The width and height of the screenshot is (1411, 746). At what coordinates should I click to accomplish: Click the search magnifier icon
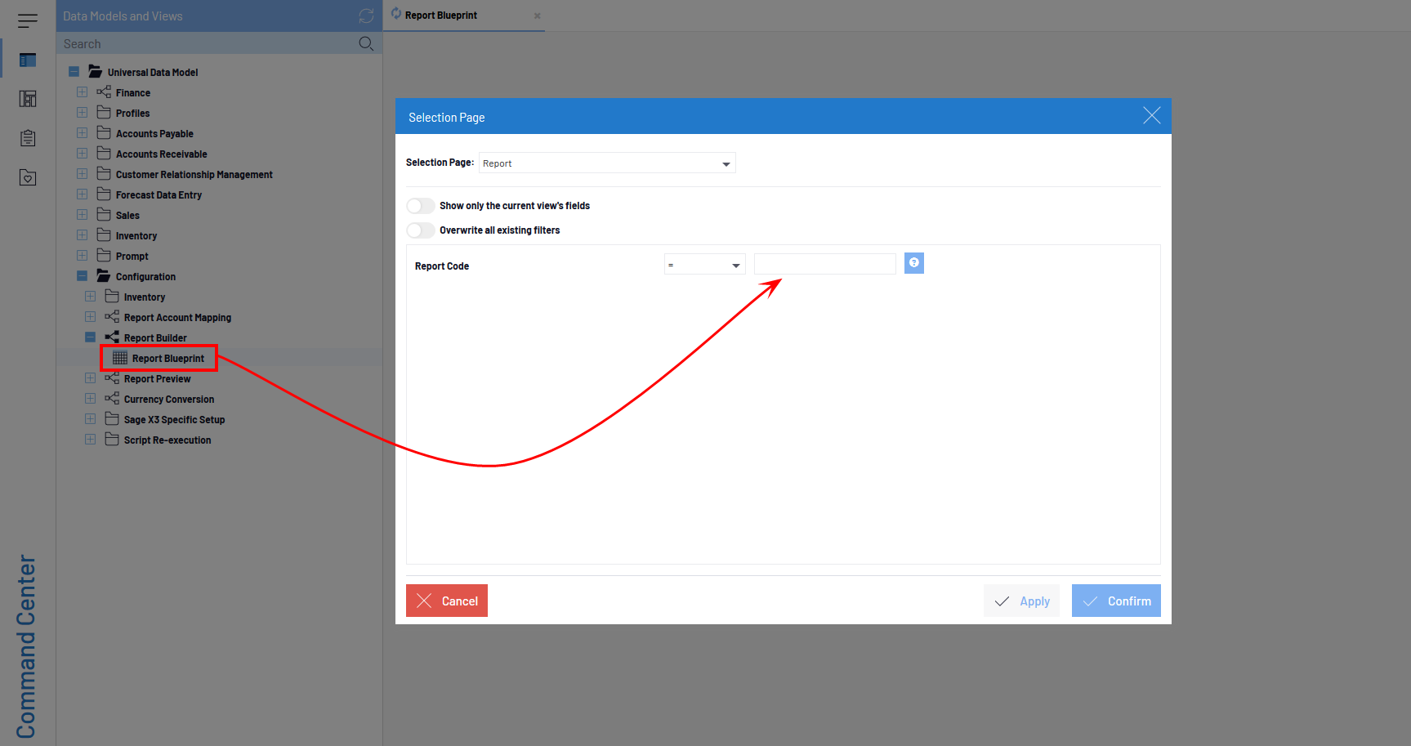point(366,44)
